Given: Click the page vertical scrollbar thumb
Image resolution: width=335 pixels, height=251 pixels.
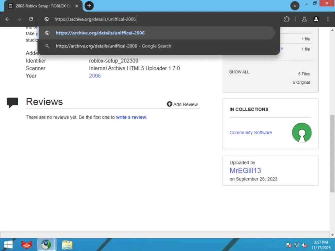Looking at the screenshot, I should pyautogui.click(x=332, y=154).
